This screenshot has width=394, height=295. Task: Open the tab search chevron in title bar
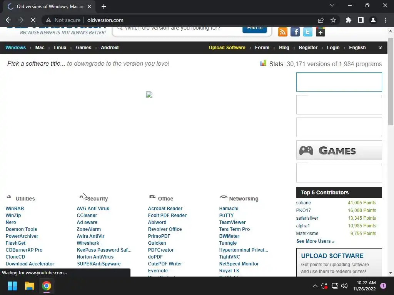point(332,5)
